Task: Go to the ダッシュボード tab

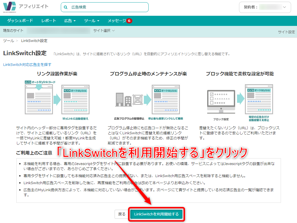Action: [20, 21]
